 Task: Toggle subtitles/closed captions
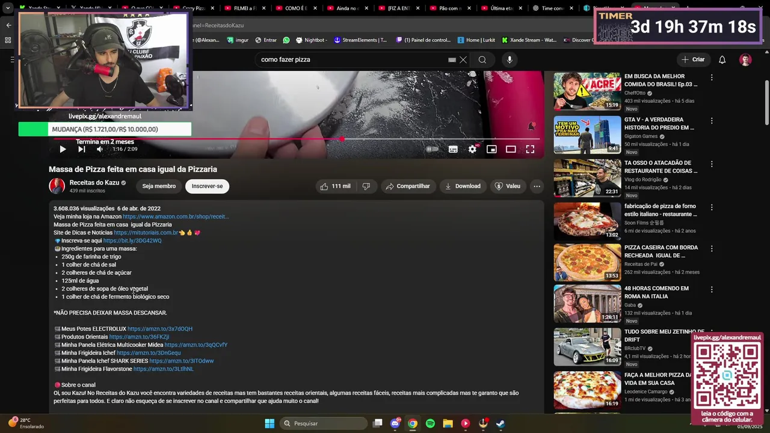coord(453,149)
